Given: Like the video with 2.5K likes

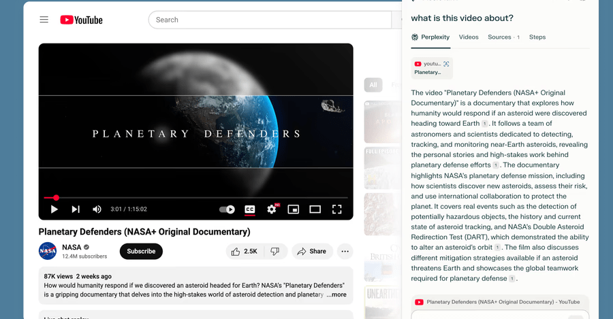Looking at the screenshot, I should click(244, 252).
